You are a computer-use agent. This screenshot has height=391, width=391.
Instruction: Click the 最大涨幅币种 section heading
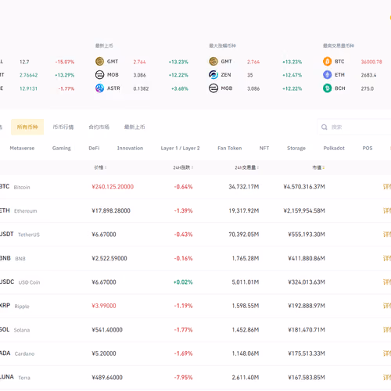pyautogui.click(x=222, y=45)
